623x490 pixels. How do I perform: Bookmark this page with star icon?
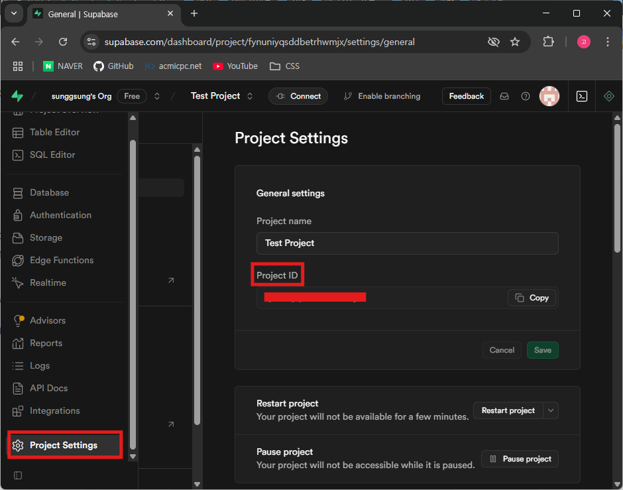click(515, 42)
